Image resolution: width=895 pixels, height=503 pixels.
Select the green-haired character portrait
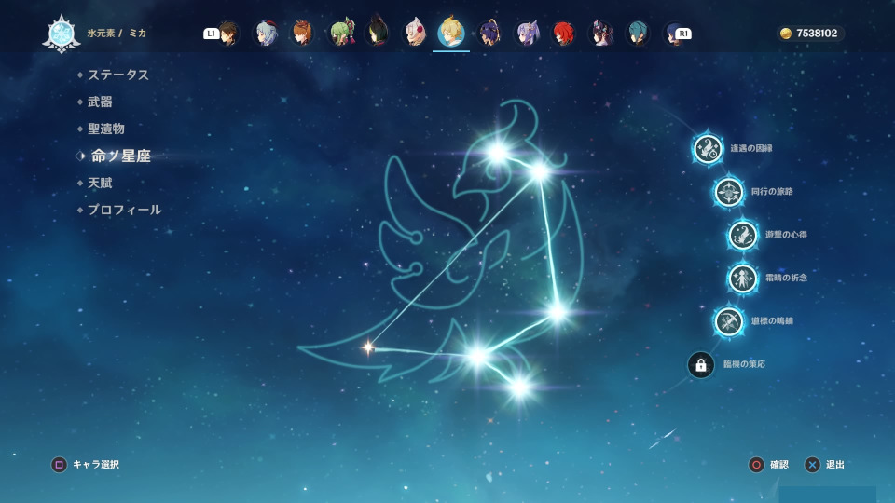click(341, 34)
